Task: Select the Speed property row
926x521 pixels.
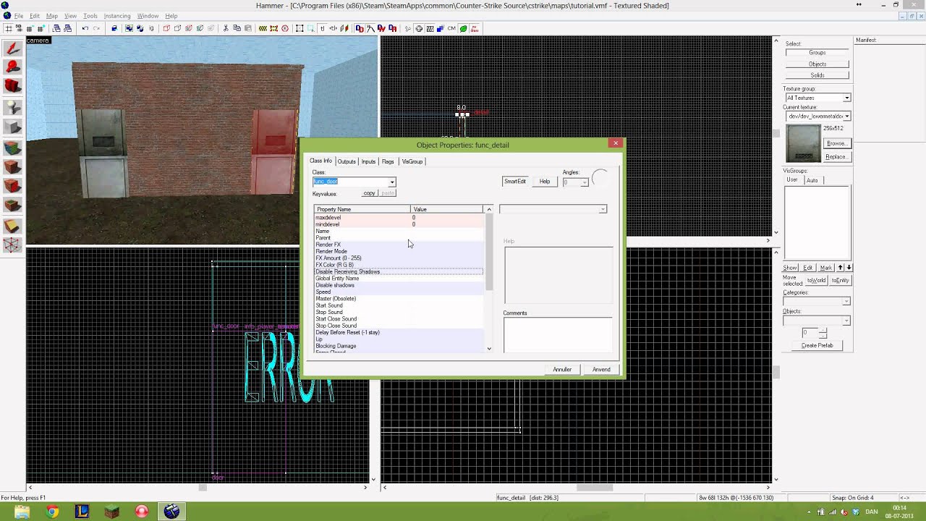Action: pos(399,292)
